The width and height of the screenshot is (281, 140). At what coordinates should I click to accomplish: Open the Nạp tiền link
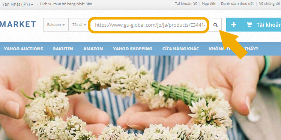click(209, 4)
